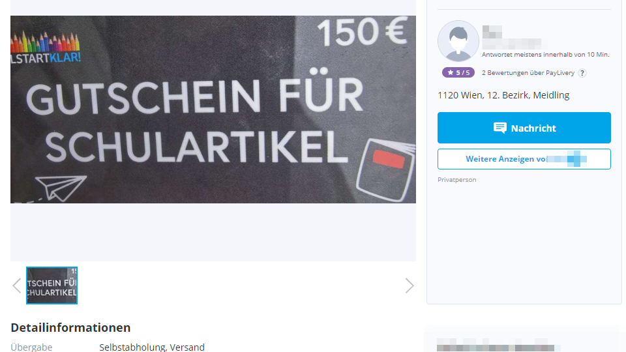The image size is (626, 352).
Task: Click the Detailinformationen section heading
Action: coord(70,328)
